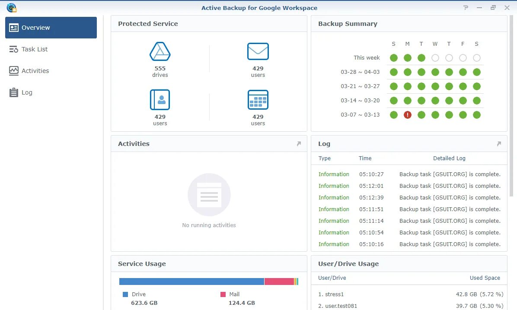517x310 pixels.
Task: Select log entry at 05:12:01
Action: click(x=409, y=186)
